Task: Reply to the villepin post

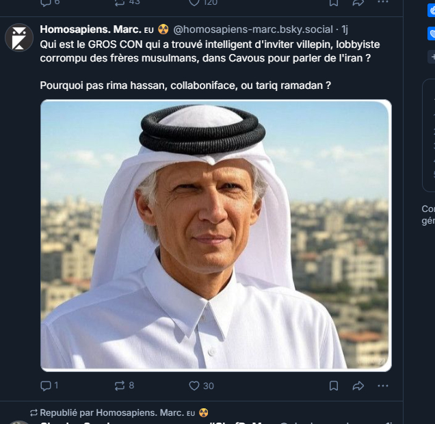Action: coord(47,386)
